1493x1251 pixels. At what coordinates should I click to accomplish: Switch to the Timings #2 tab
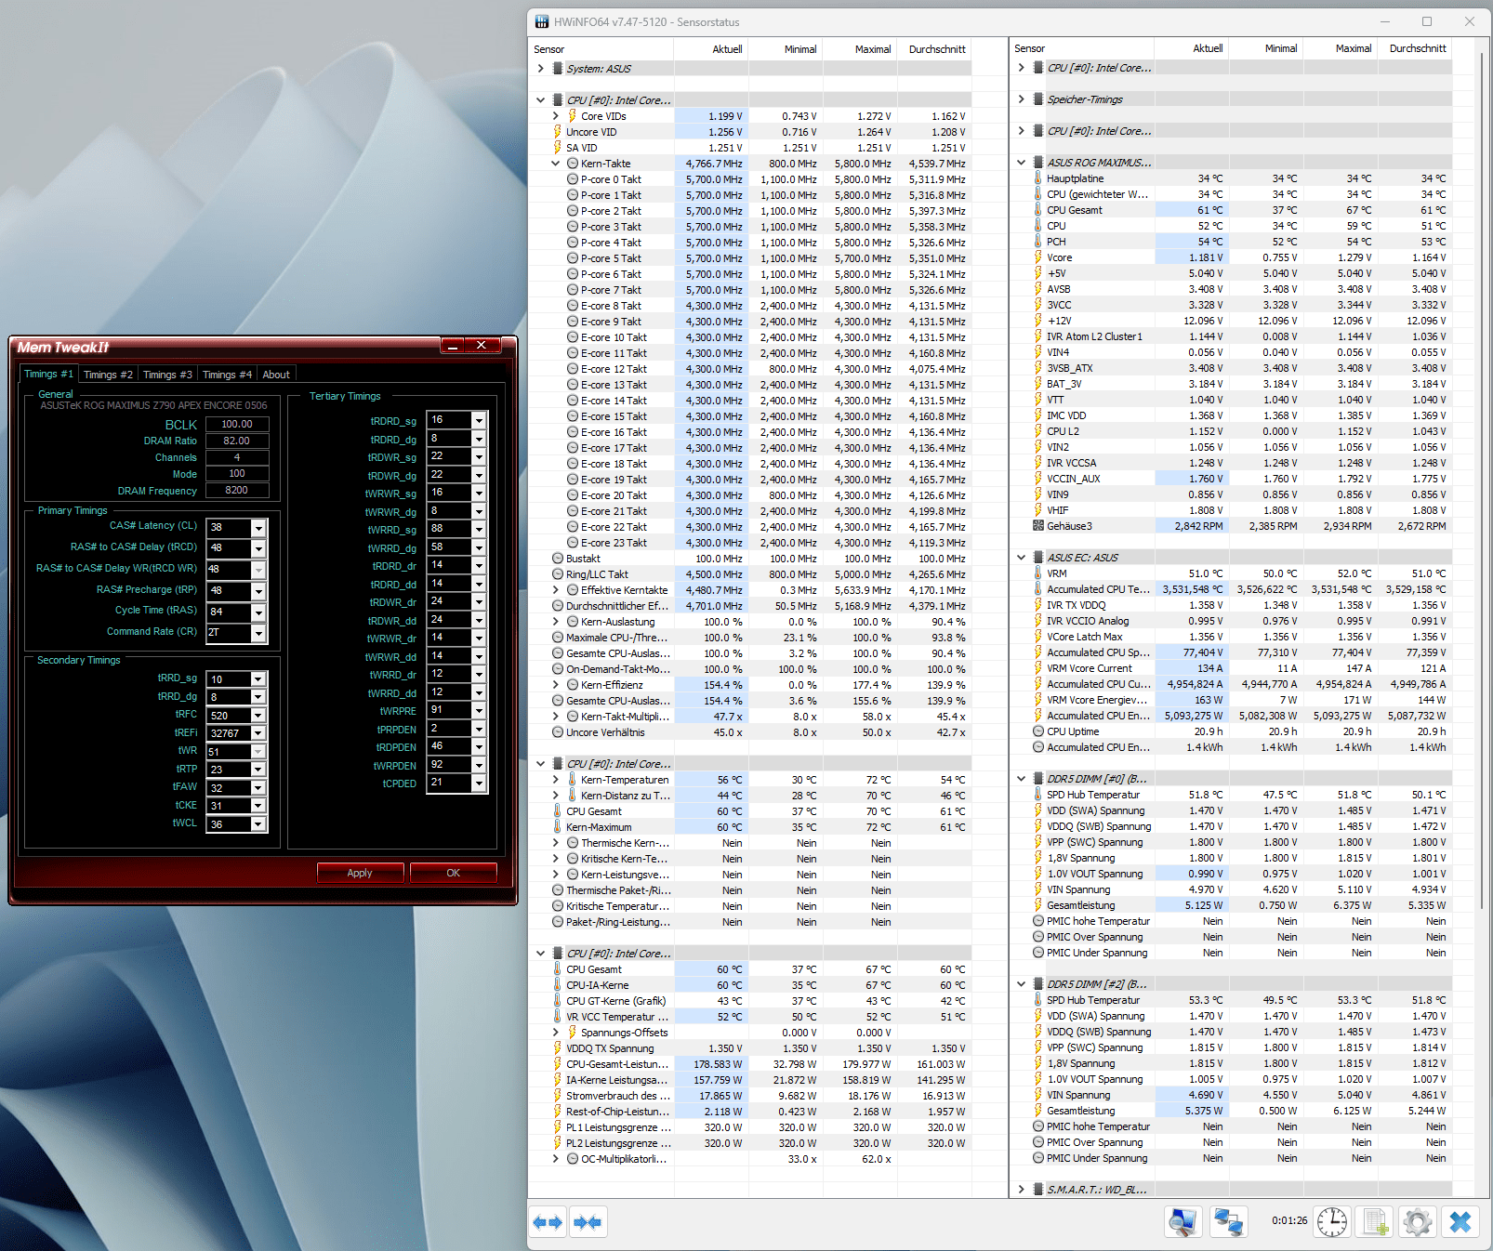point(108,375)
